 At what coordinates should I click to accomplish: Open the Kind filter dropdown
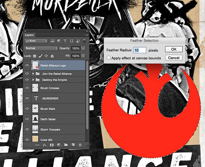tap(36, 41)
